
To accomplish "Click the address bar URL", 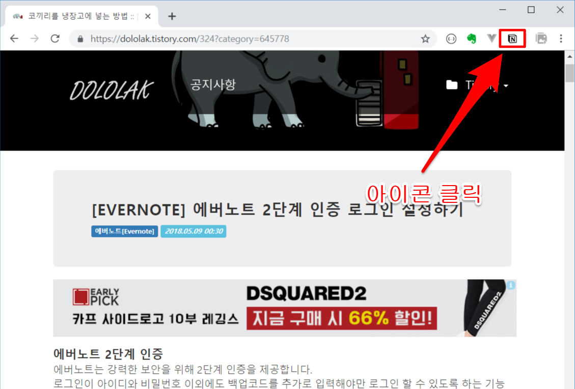I will (x=189, y=39).
